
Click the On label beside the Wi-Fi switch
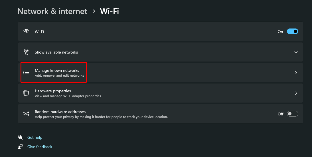(x=280, y=32)
